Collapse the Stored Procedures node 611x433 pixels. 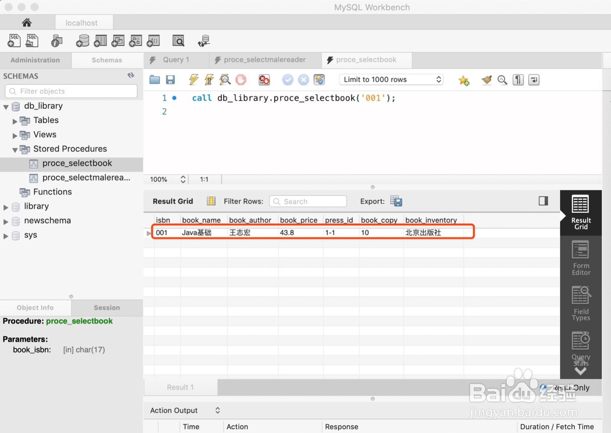15,150
